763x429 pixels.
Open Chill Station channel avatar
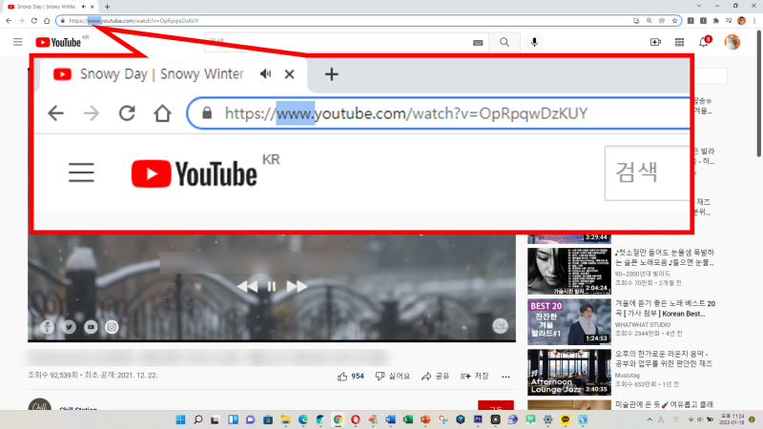tap(39, 404)
